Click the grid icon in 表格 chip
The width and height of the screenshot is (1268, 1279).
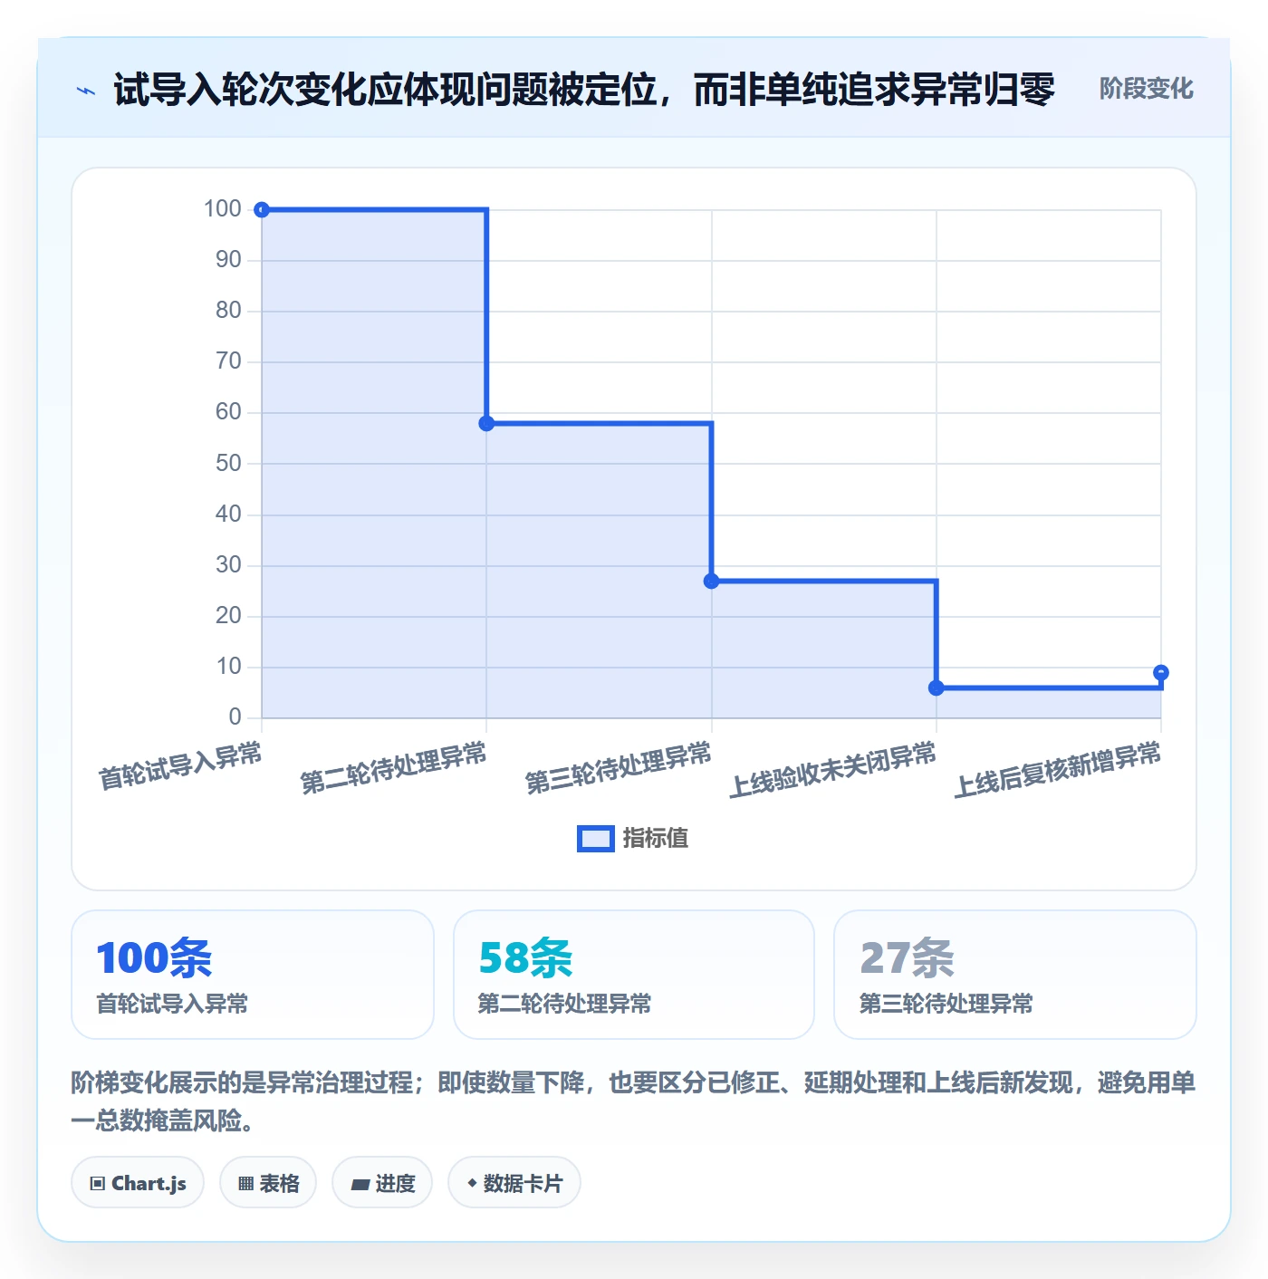[245, 1184]
